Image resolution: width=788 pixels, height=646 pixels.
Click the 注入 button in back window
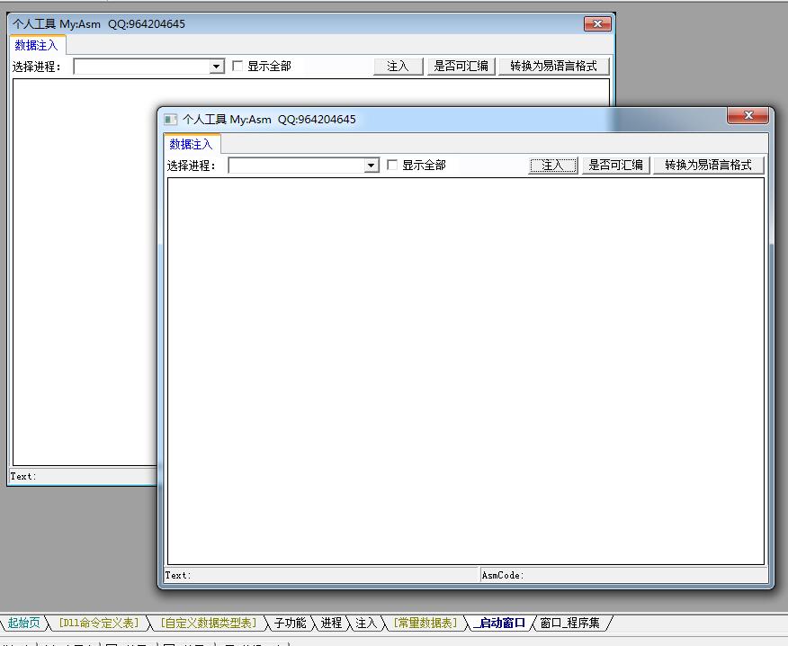point(398,67)
